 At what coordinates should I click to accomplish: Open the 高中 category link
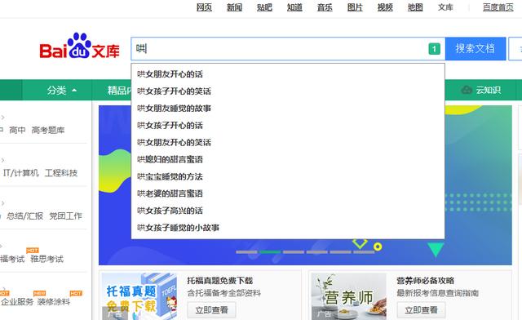[x=17, y=130]
